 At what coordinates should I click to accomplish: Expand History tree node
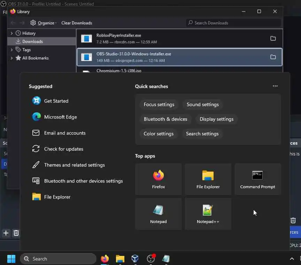[12, 33]
